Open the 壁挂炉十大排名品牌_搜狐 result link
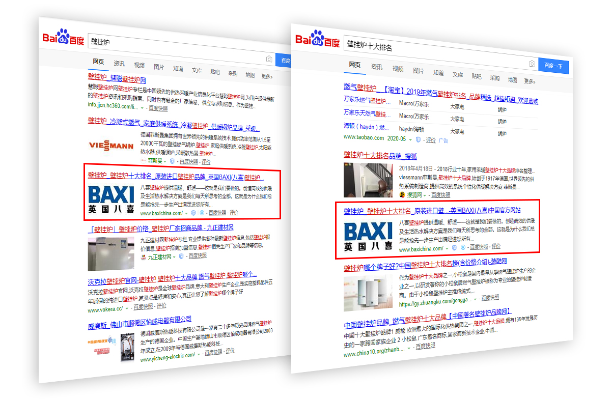 (380, 156)
